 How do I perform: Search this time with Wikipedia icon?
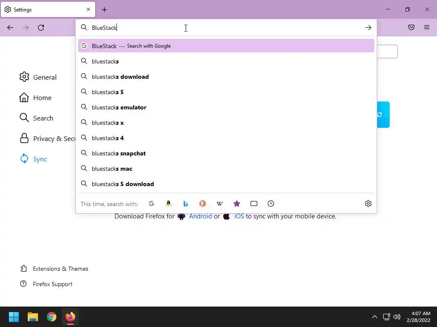[x=220, y=204]
